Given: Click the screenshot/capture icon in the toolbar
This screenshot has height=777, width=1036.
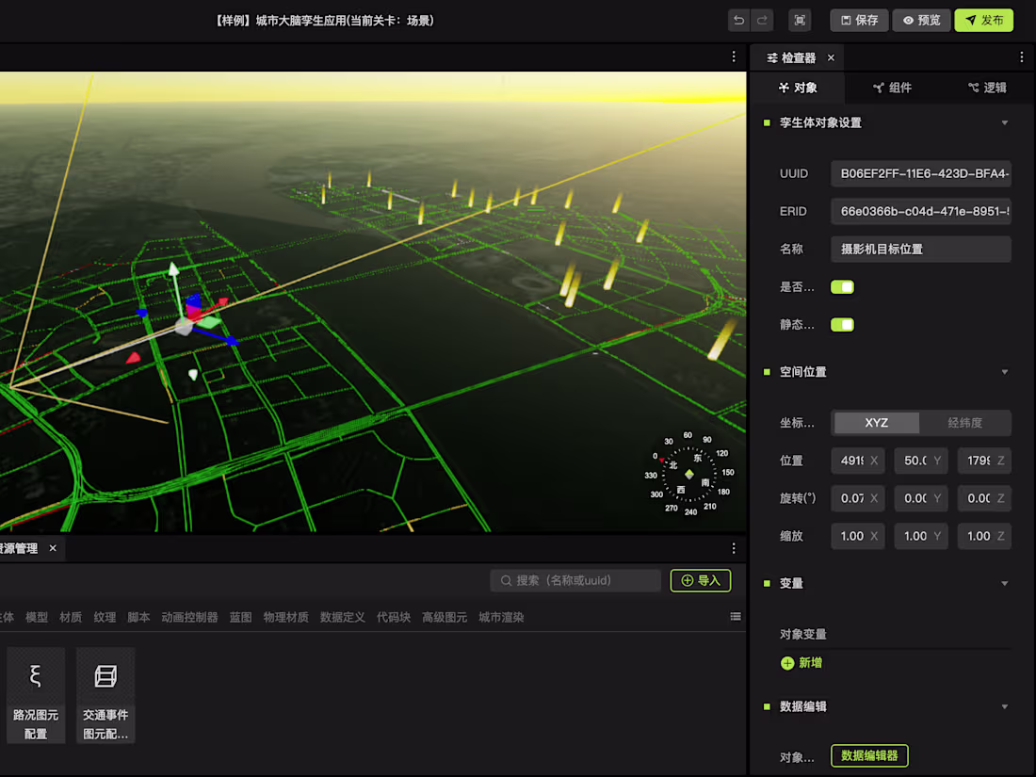Looking at the screenshot, I should [x=800, y=20].
